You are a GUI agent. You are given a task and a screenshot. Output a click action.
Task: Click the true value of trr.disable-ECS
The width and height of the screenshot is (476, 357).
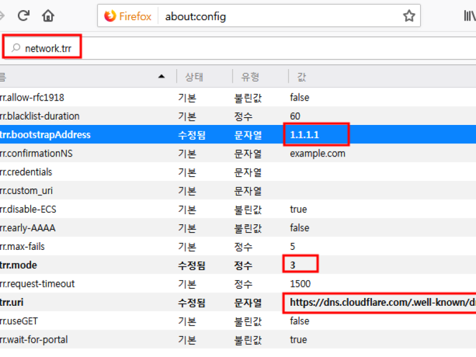coord(299,209)
